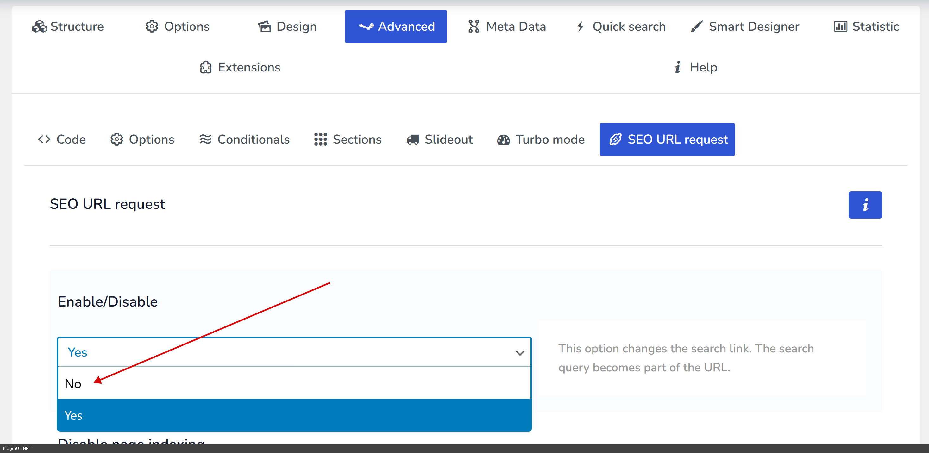Click the Design tab icon

(x=264, y=27)
